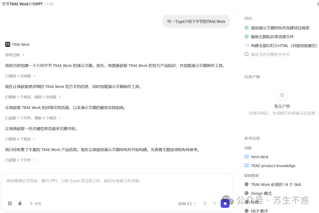Viewport: 319px width, 213px height.
Task: Click the TRAE Work sender name
Action: coord(21,44)
